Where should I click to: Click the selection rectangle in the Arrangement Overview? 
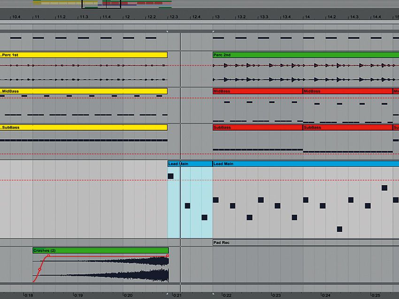pyautogui.click(x=101, y=5)
